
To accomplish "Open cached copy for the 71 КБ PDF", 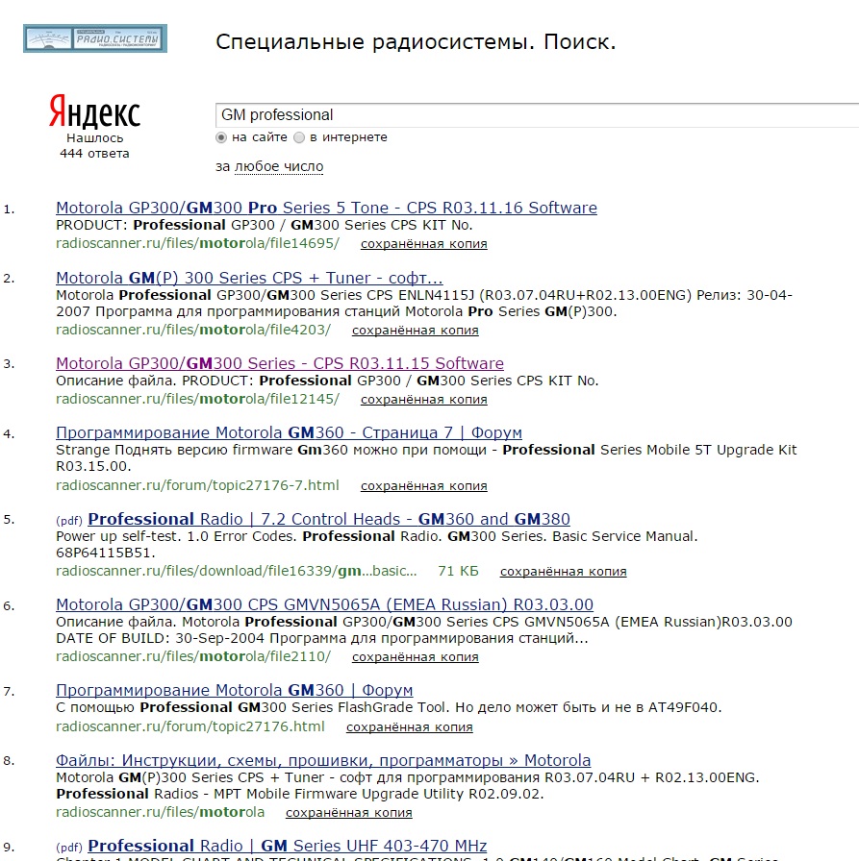I will (x=564, y=572).
